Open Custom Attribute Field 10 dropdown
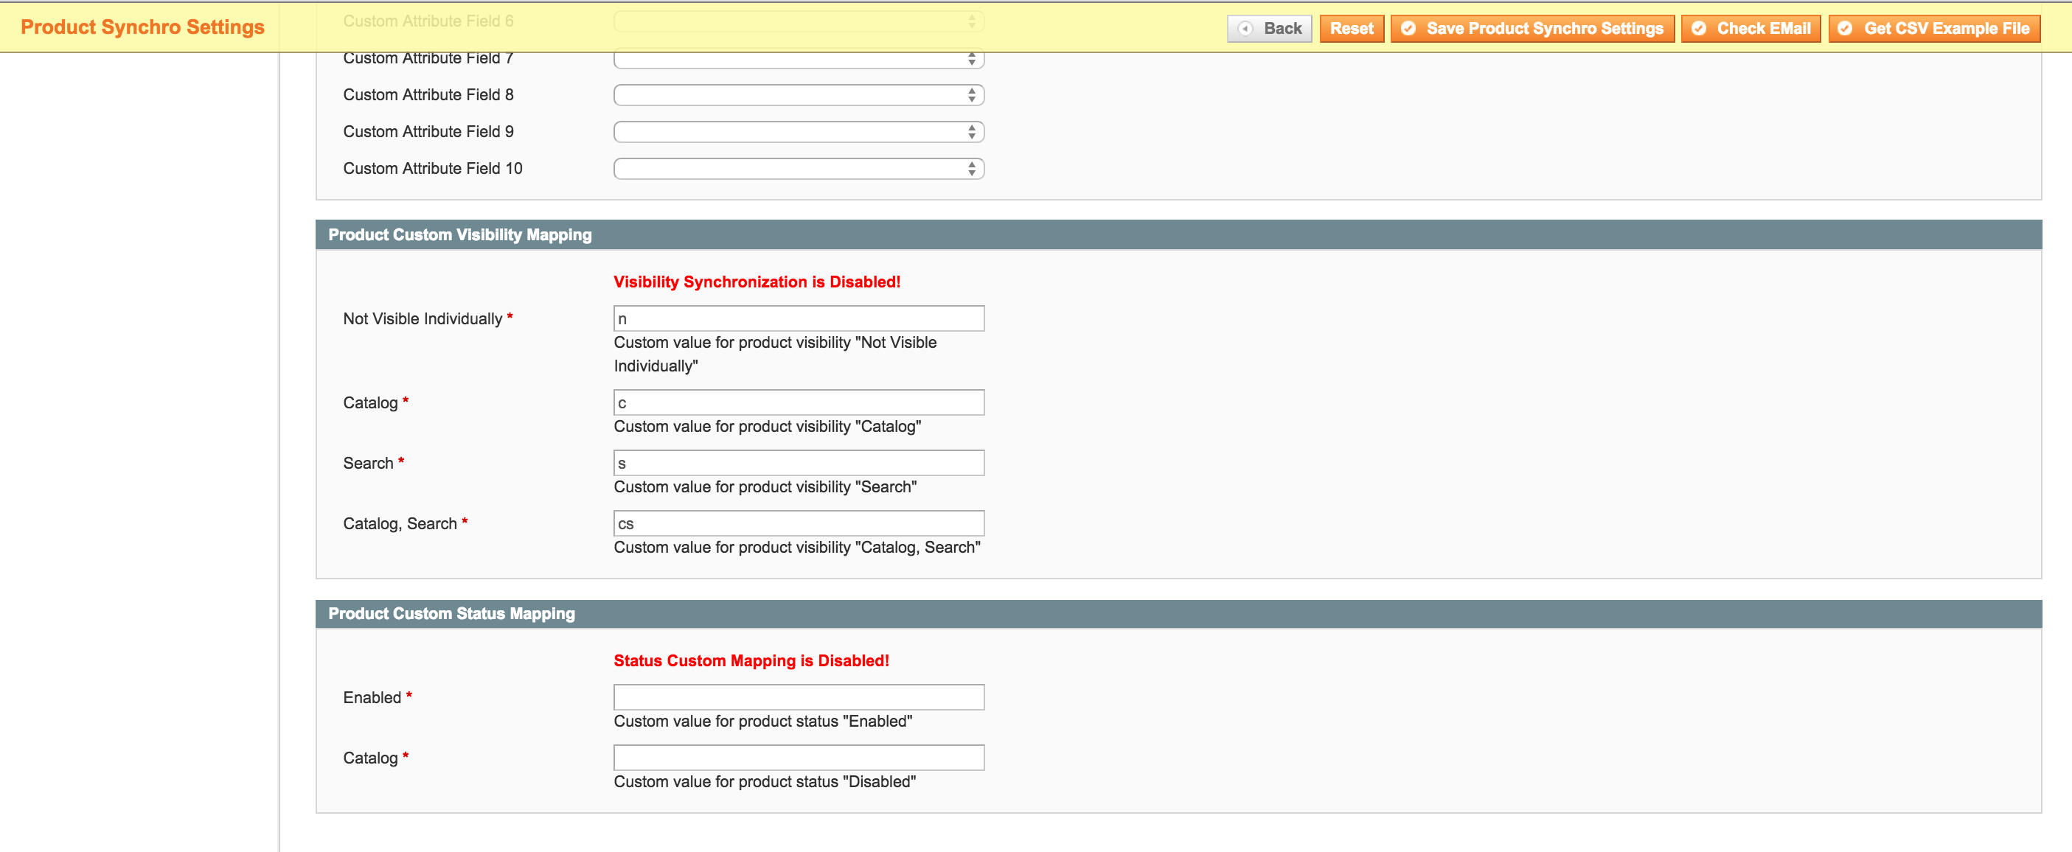2072x852 pixels. click(799, 169)
